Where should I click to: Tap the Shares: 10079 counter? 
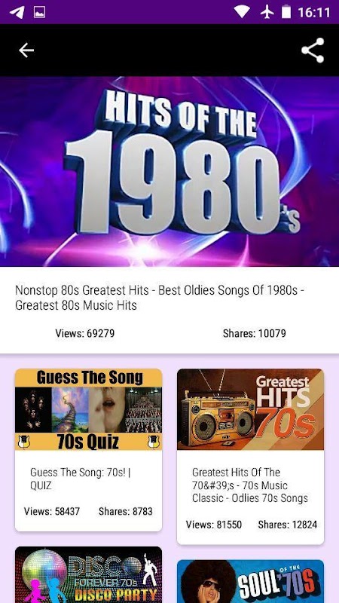coord(255,333)
